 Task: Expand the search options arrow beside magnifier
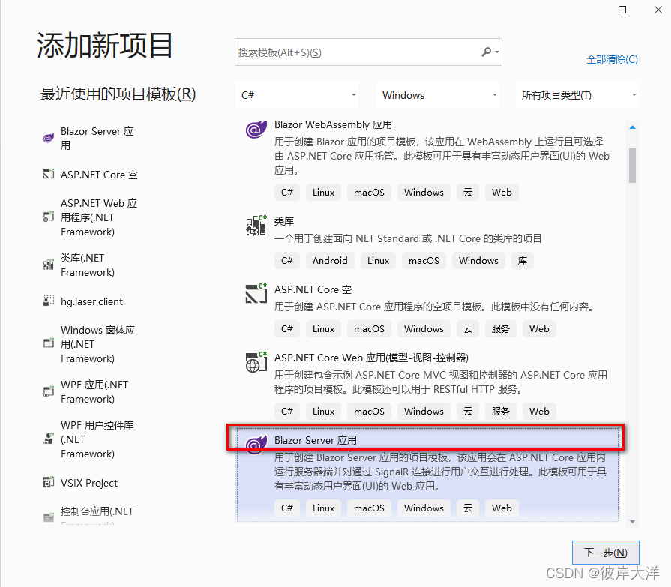coord(497,52)
